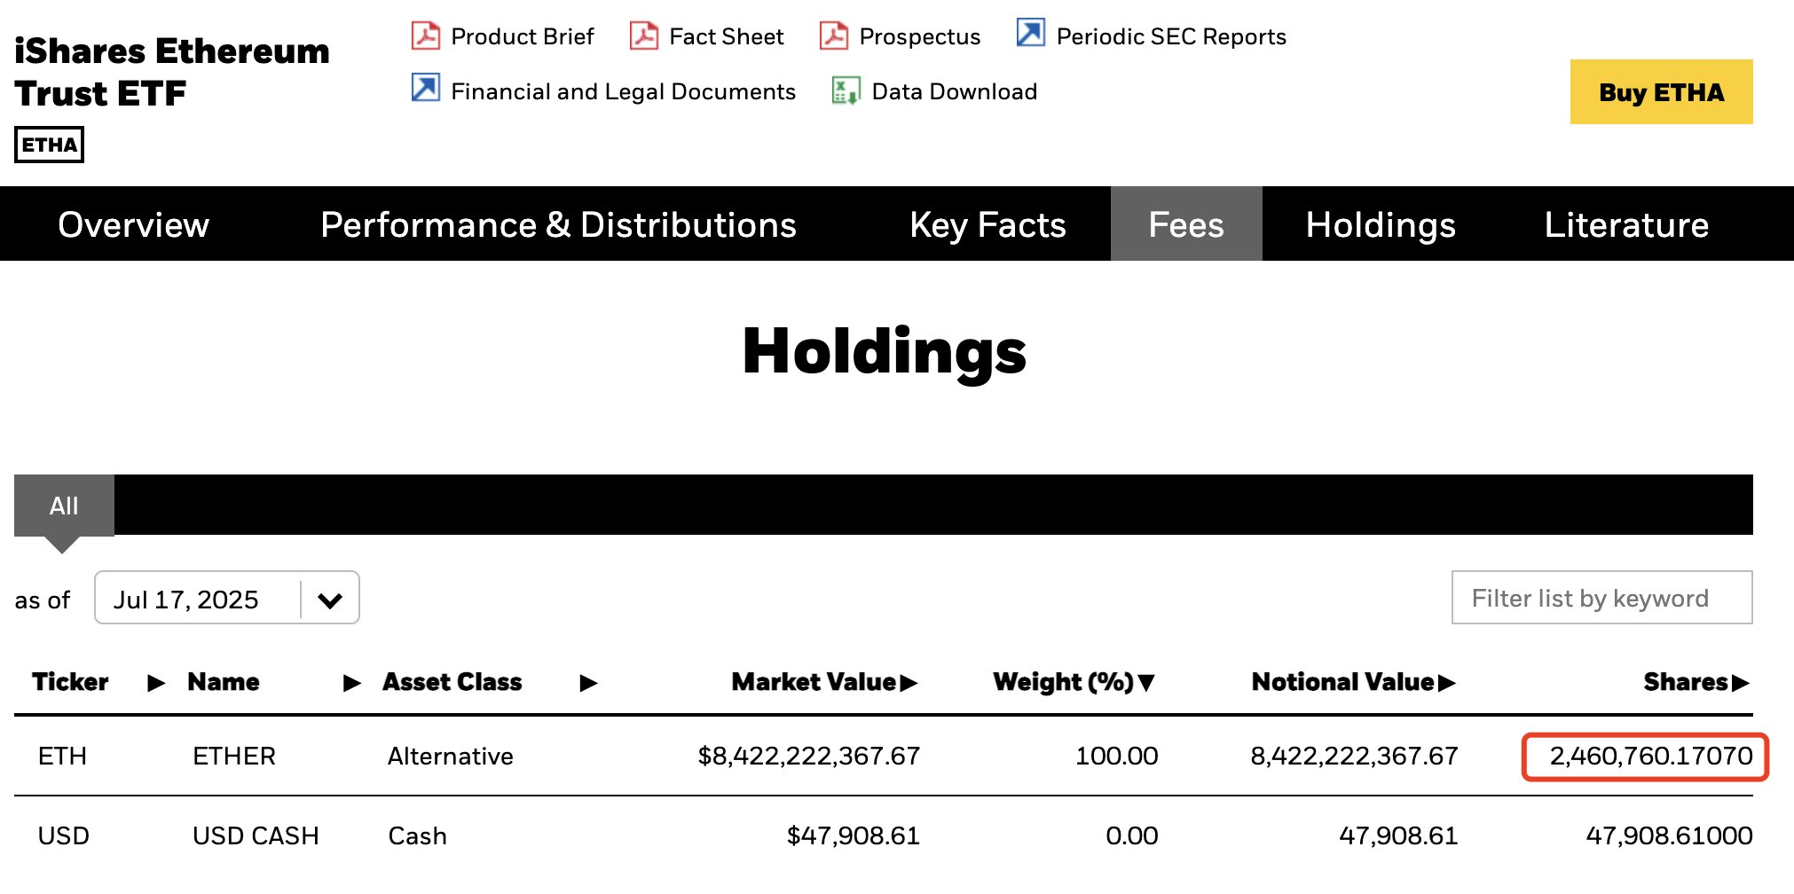The height and width of the screenshot is (894, 1794).
Task: Open Performance & Distributions section
Action: click(x=559, y=224)
